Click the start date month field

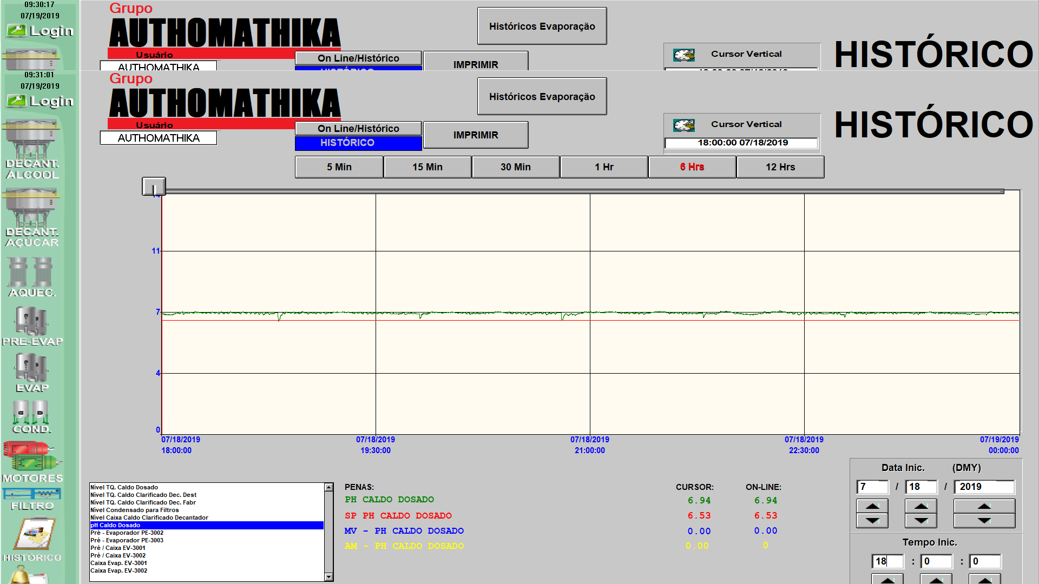(872, 487)
